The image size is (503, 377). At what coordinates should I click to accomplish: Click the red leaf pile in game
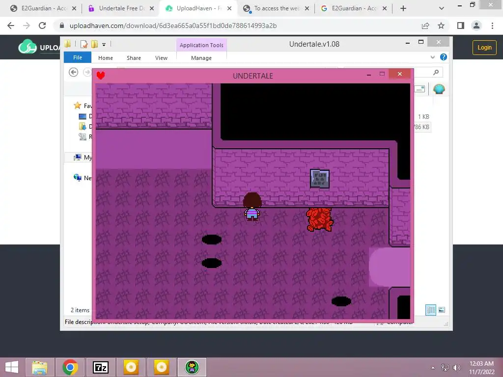[x=319, y=219]
